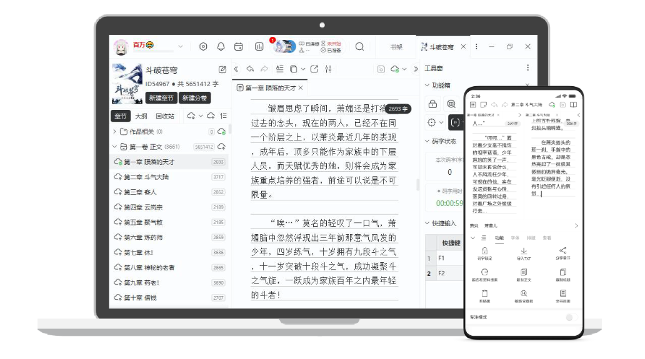645x359 pixels.
Task: Click cloud upload icon in chapter panel
Action: pos(211,116)
